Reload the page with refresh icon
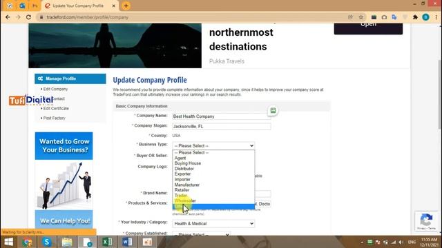 point(28,17)
